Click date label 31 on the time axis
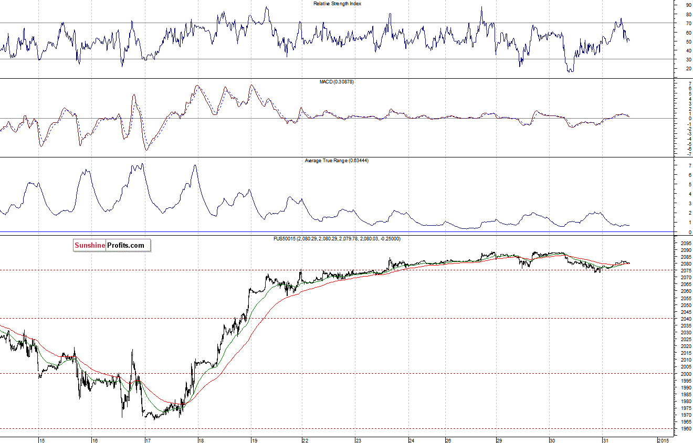Screen dimensions: 693x443 click(x=605, y=440)
